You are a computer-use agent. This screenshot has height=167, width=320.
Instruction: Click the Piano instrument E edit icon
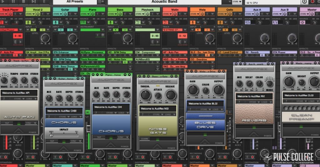(x=98, y=35)
